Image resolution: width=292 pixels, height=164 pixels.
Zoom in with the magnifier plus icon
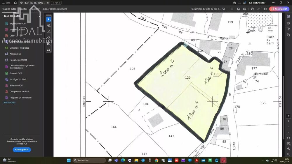pyautogui.click(x=288, y=149)
